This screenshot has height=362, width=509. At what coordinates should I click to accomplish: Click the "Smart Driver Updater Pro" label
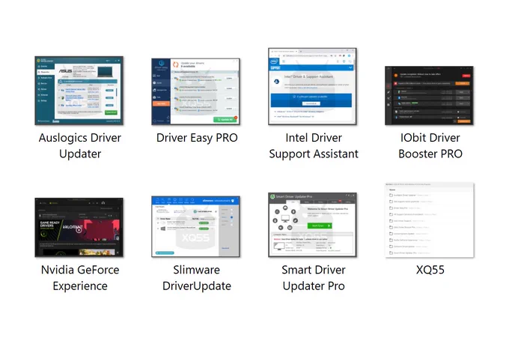314,278
